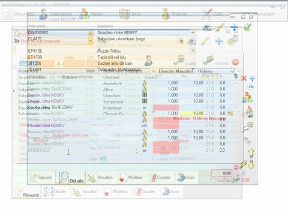This screenshot has height=216, width=288.
Task: Switch to the Détails tab in front window
Action: [x=71, y=178]
